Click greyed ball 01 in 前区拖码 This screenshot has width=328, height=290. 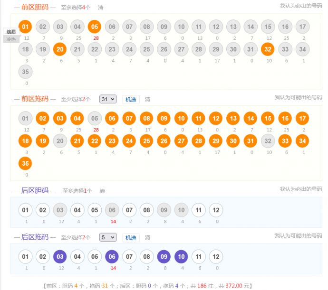(25, 119)
